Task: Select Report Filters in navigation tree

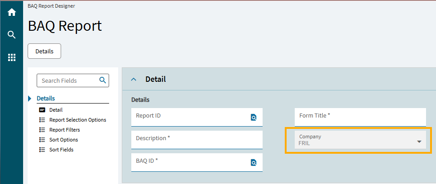Action: pyautogui.click(x=64, y=130)
